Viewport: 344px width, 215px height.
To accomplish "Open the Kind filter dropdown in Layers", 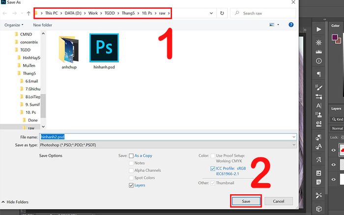I will coord(338,119).
